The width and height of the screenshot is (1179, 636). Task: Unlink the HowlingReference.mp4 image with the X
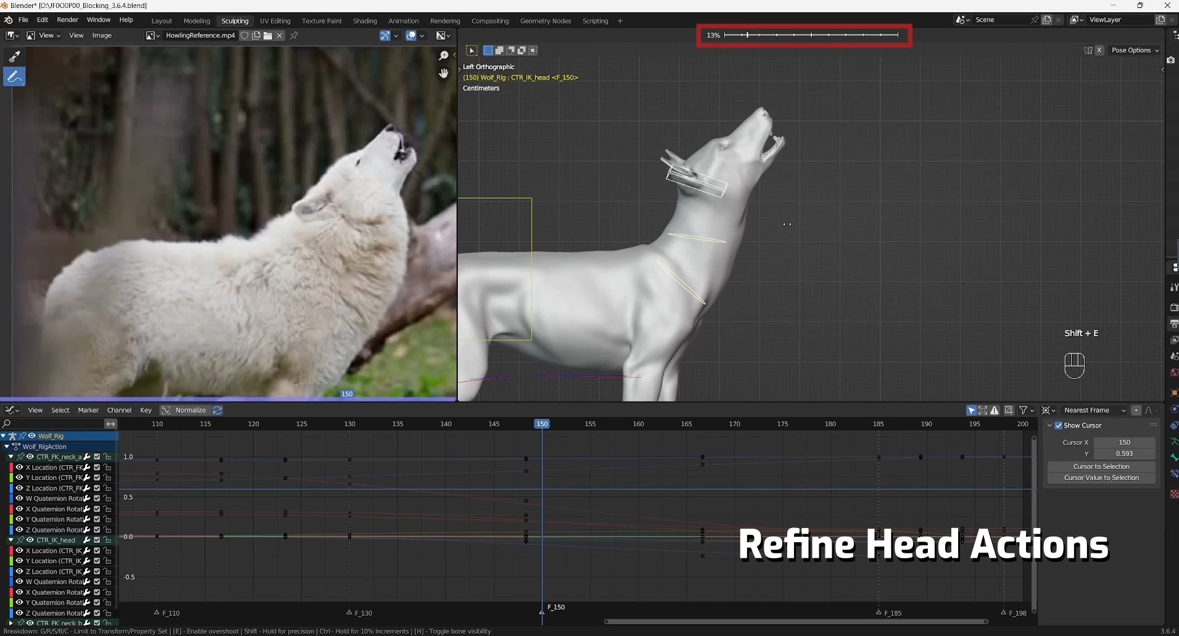tap(279, 36)
